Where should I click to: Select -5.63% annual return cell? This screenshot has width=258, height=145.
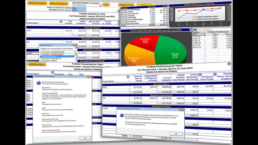click(x=227, y=98)
